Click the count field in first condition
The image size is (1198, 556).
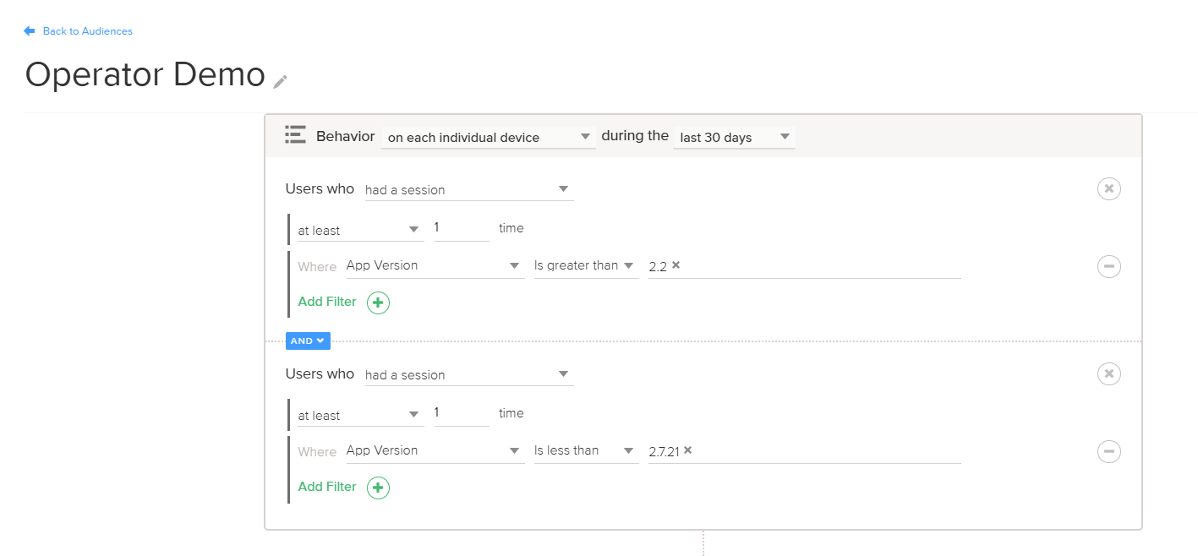[461, 229]
